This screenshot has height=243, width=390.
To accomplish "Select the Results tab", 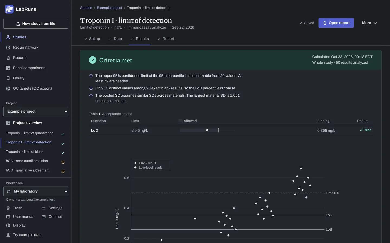I will coord(140,39).
